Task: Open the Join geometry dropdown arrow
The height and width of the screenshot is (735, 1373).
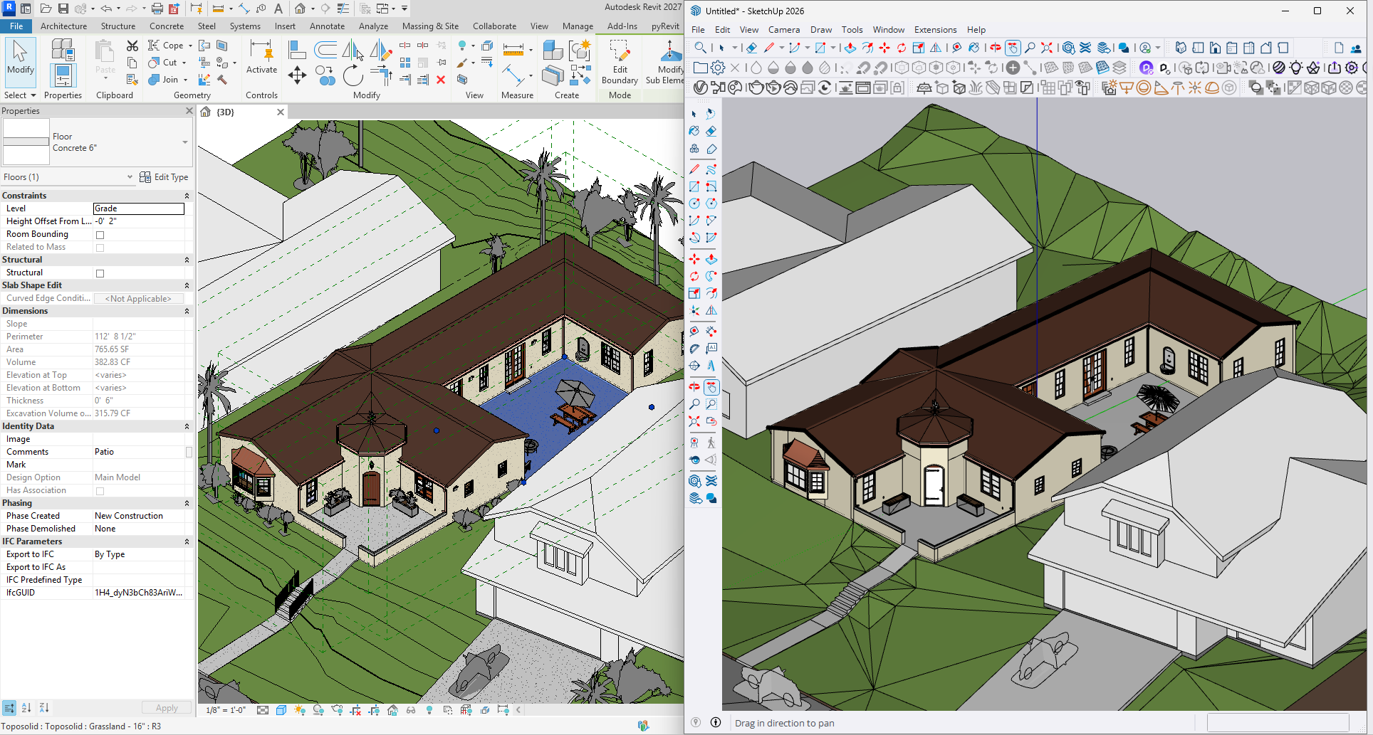Action: (x=185, y=80)
